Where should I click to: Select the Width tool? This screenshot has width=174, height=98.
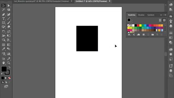(4, 36)
